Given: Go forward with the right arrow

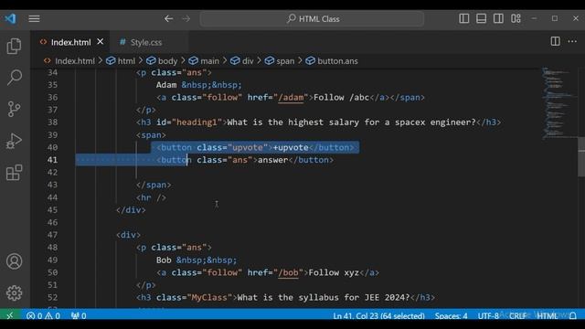Looking at the screenshot, I should tap(186, 18).
